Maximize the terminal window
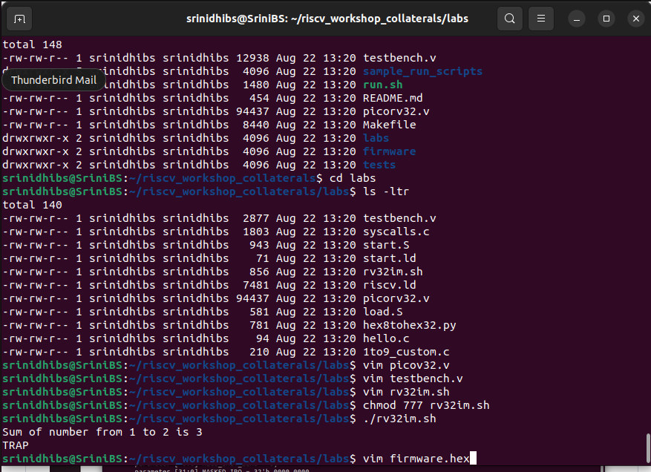The height and width of the screenshot is (472, 651). pos(606,18)
